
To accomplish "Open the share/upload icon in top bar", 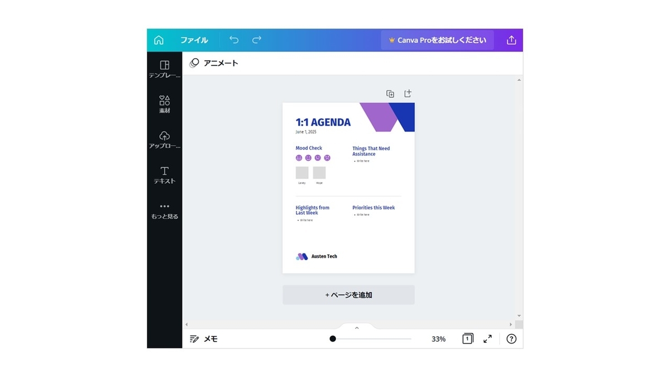I will coord(511,40).
